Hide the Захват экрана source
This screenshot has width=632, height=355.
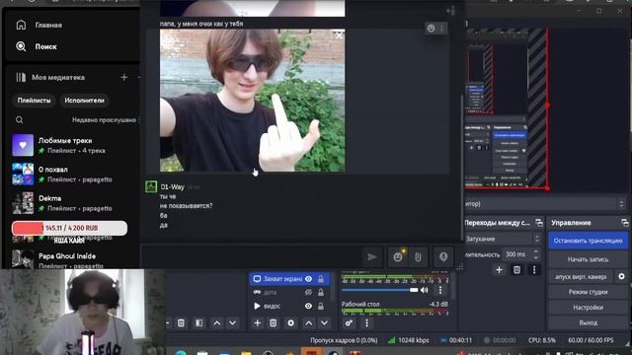point(308,278)
